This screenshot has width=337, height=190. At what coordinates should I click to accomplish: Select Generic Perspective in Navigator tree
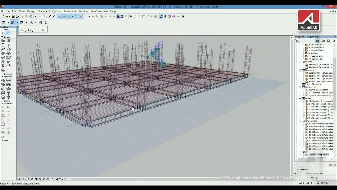(318, 155)
